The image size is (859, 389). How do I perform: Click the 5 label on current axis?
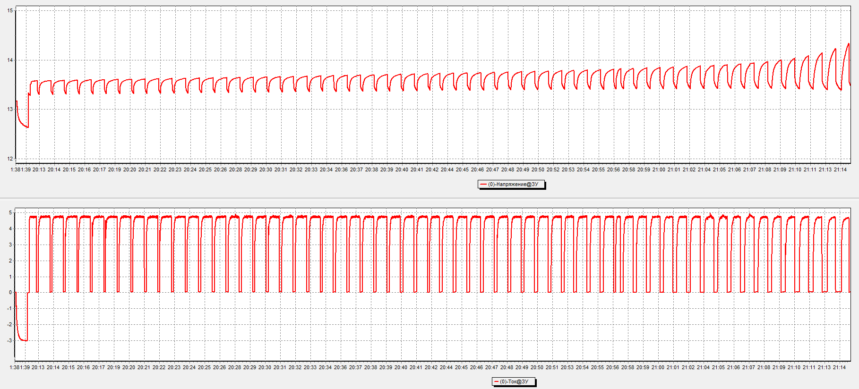pyautogui.click(x=10, y=212)
